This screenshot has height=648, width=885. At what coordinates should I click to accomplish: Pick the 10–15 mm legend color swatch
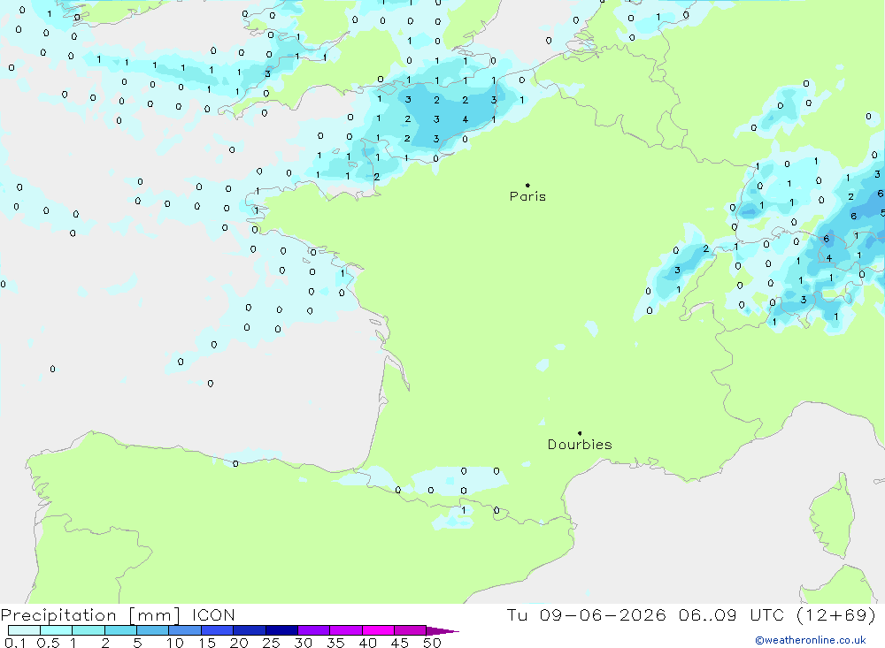coord(185,630)
